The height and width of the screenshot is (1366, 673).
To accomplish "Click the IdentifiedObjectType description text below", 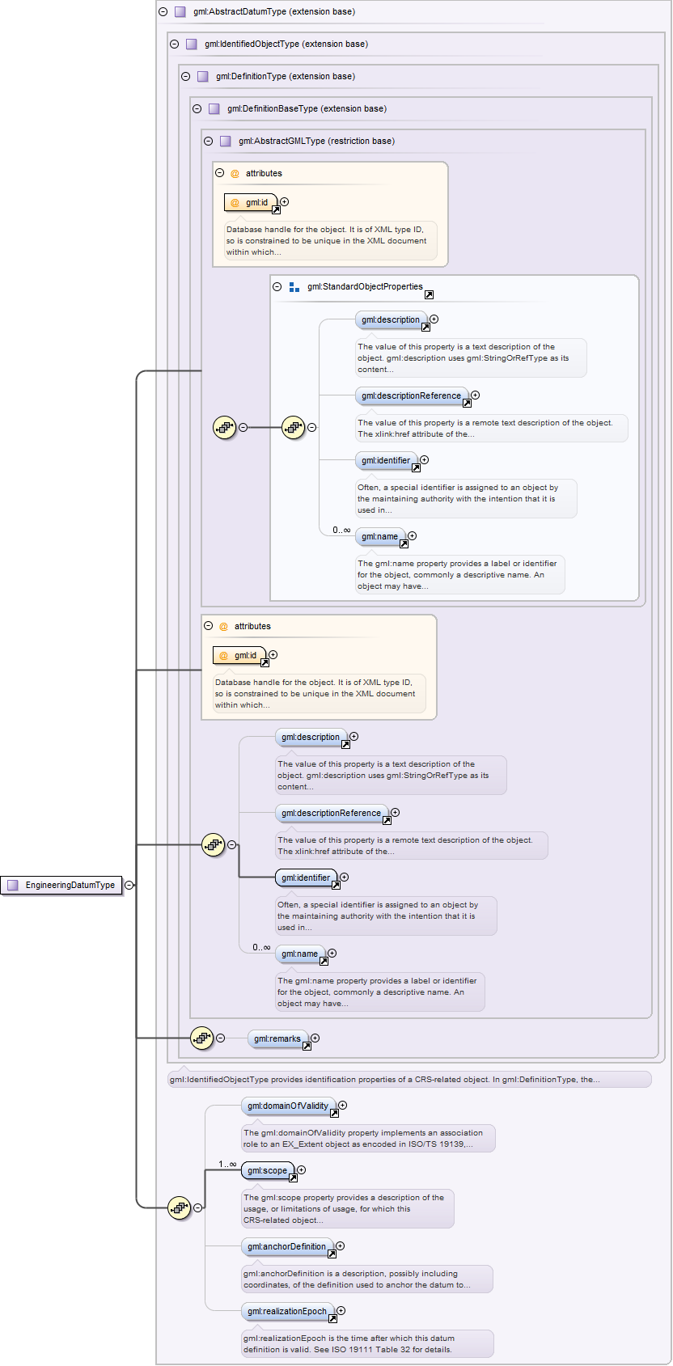I will coord(383,1079).
